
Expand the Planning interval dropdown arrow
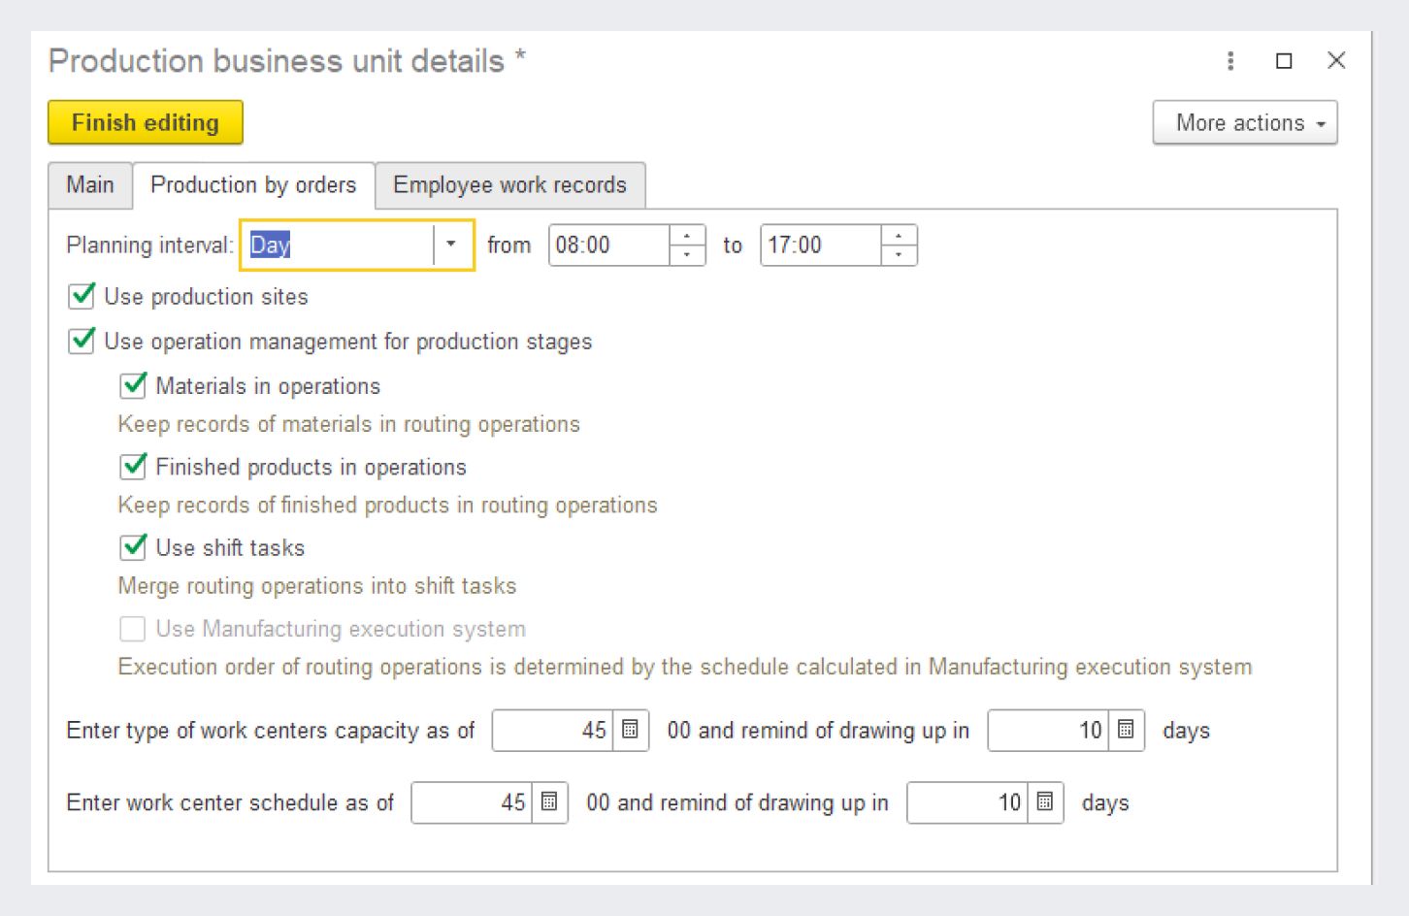tap(451, 245)
